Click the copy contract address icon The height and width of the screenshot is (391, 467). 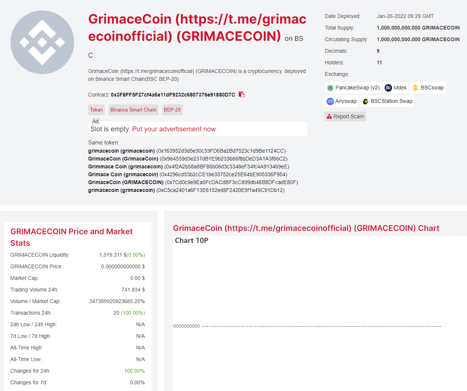(242, 94)
